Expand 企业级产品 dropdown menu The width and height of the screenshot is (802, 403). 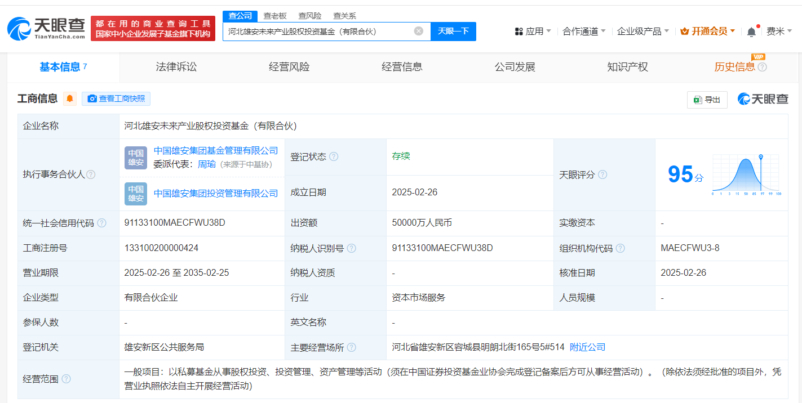tap(643, 32)
